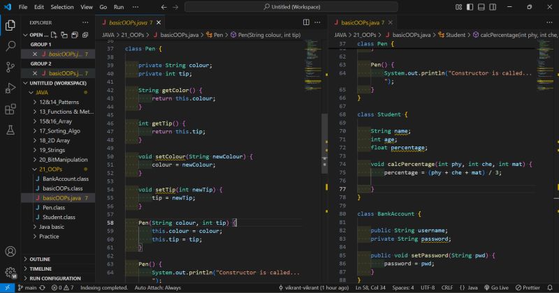Open the Run menu
The height and width of the screenshot is (293, 559).
coord(119,7)
